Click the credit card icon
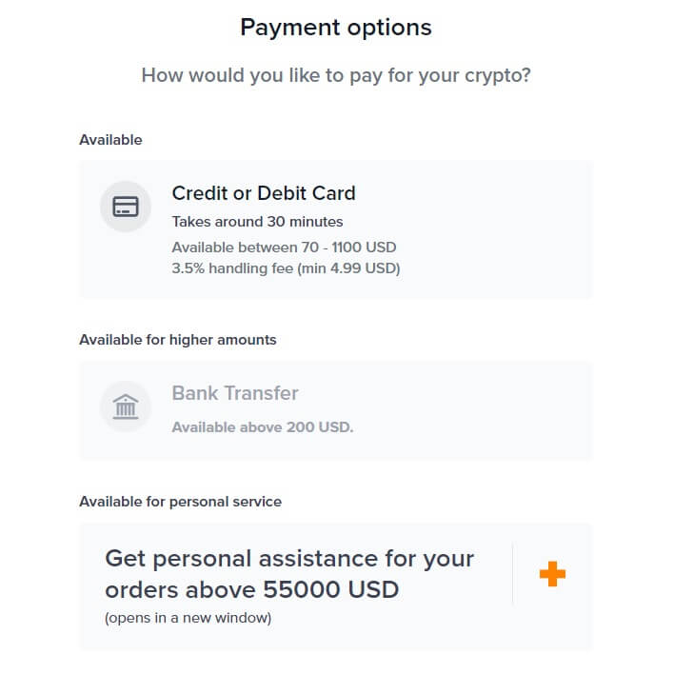Viewport: 674px width, 694px height. [x=126, y=207]
